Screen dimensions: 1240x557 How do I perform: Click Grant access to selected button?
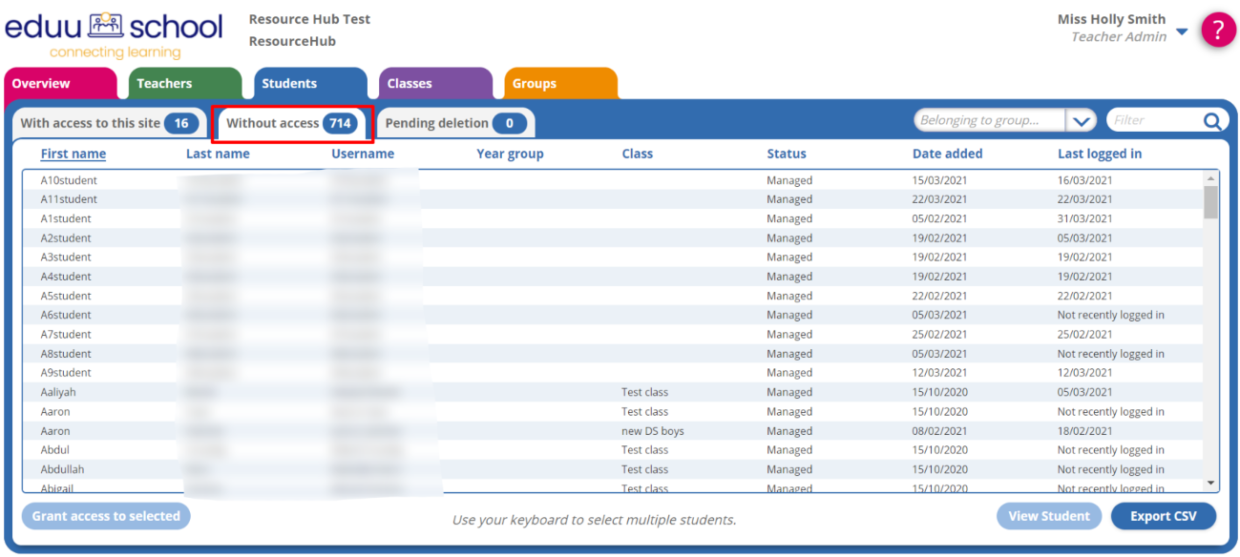click(106, 516)
